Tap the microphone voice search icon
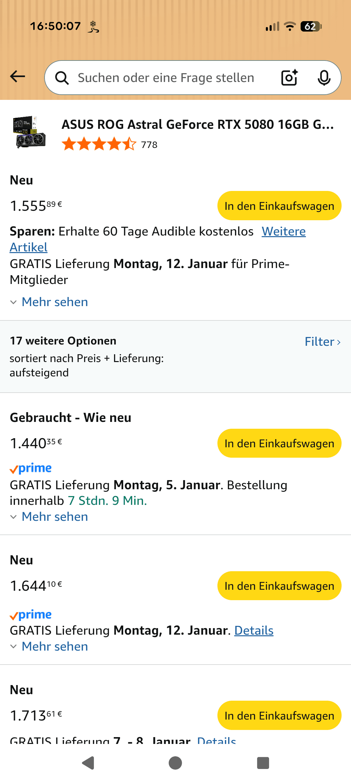This screenshot has height=782, width=351. (x=324, y=78)
